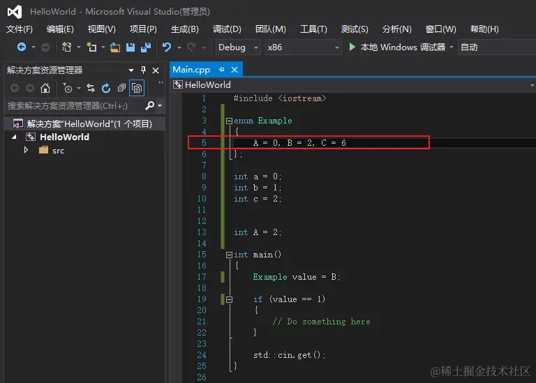Start debugging with the green play icon
This screenshot has width=536, height=383.
(x=352, y=47)
